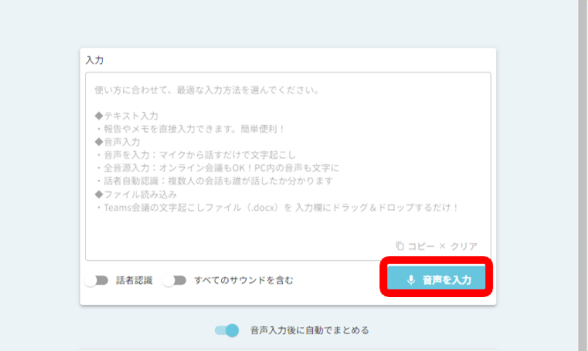This screenshot has height=351, width=588.
Task: Click the 話者認識 label text
Action: point(134,280)
